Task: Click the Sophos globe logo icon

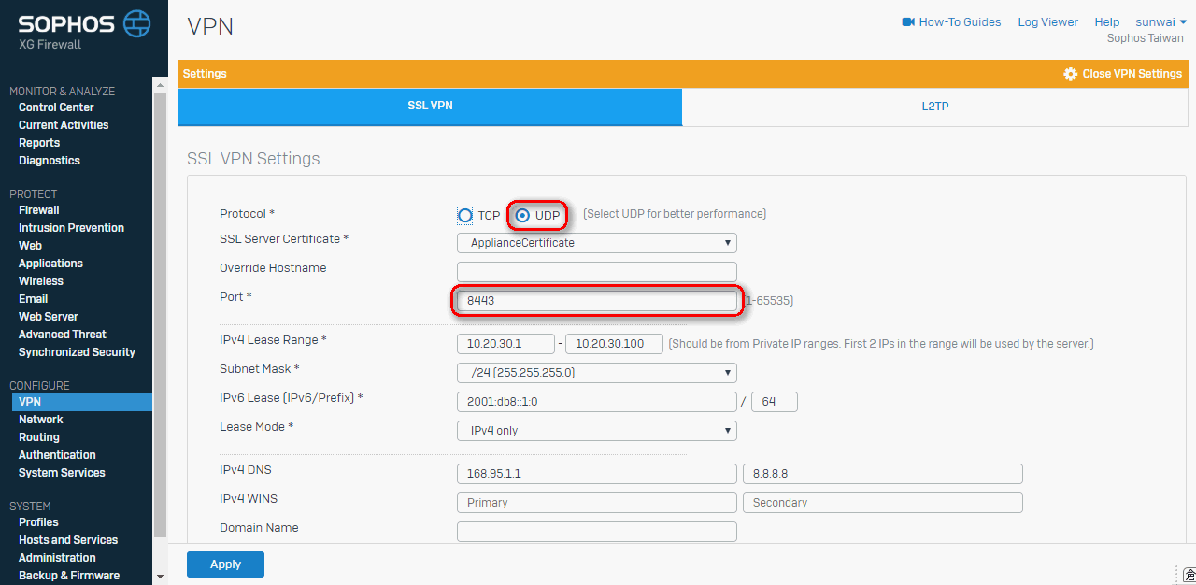Action: point(136,23)
